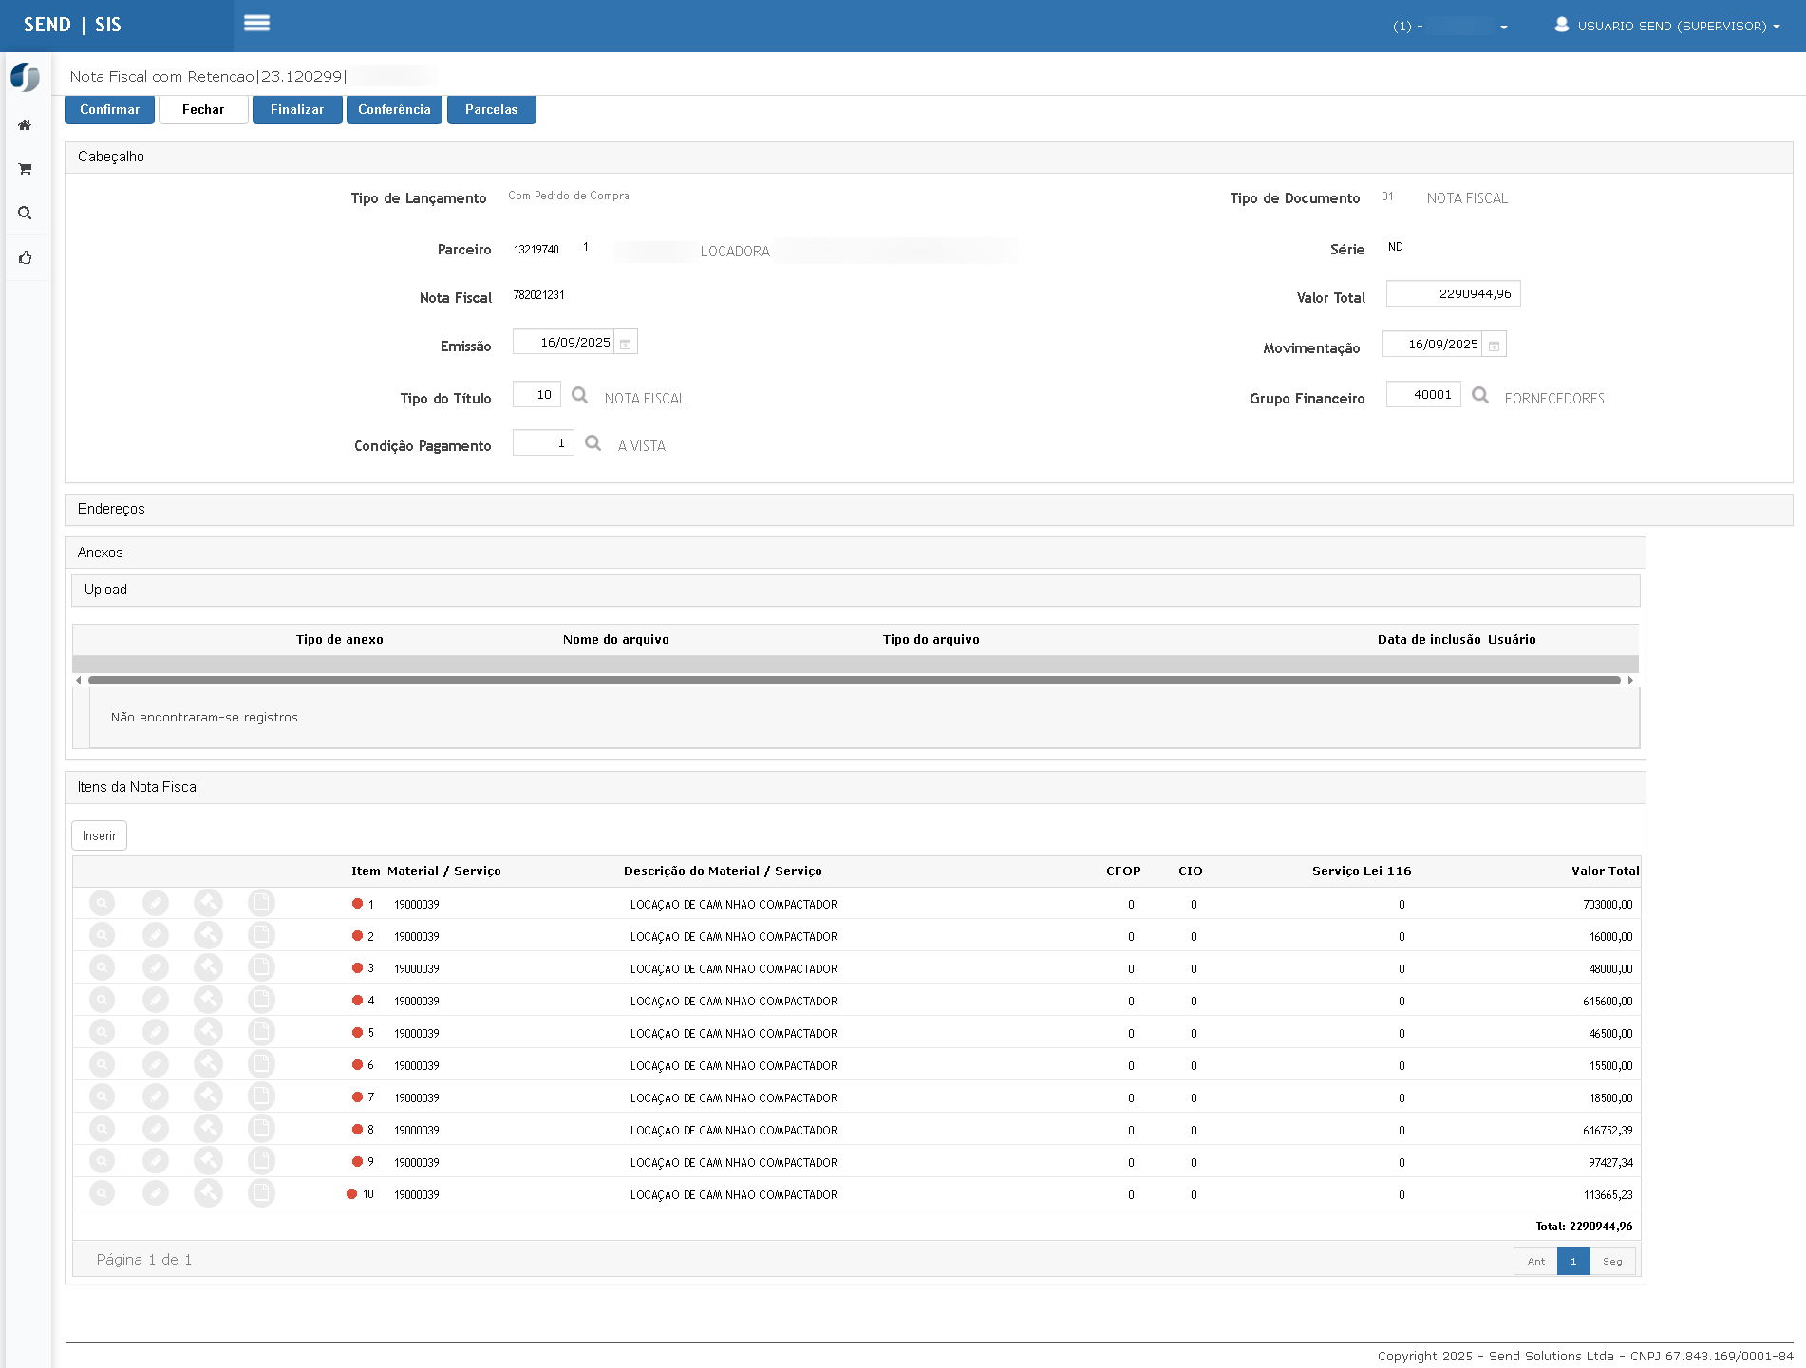Click the Inserir button

tap(99, 836)
